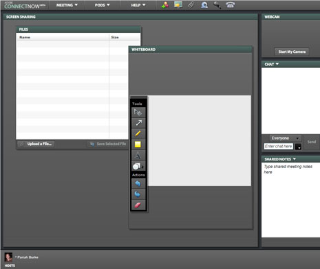Click the redo action arrow
The height and width of the screenshot is (269, 320).
[x=138, y=194]
